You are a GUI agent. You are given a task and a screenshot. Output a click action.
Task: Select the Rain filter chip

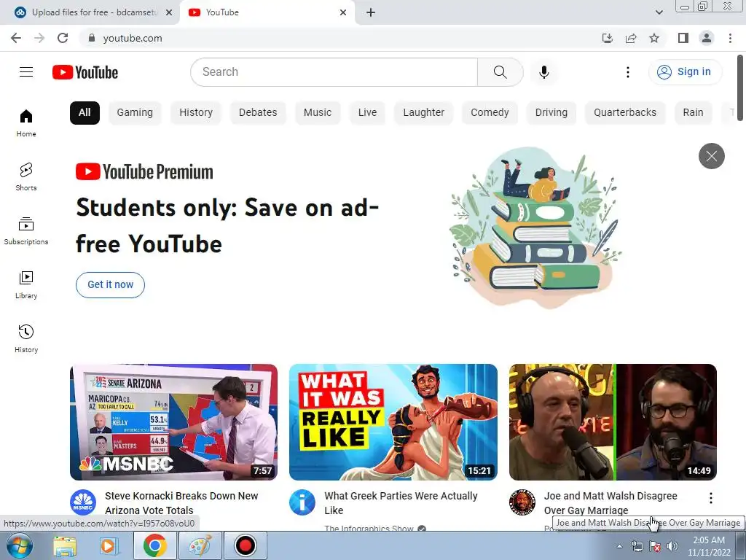693,113
